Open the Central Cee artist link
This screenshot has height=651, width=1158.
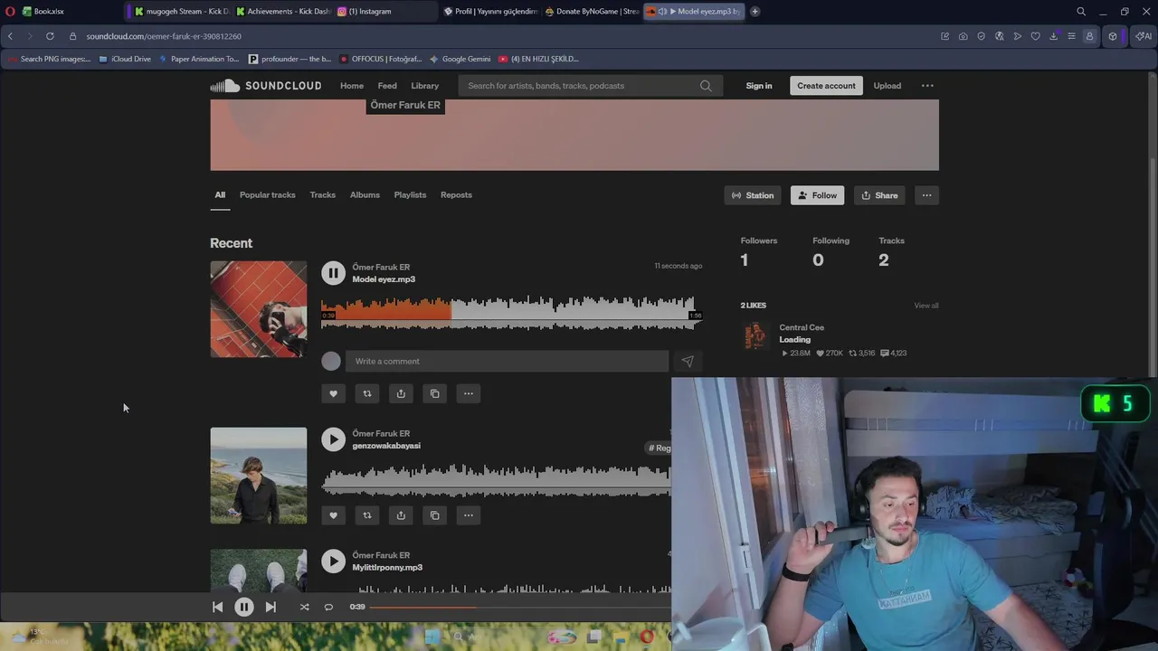(802, 327)
